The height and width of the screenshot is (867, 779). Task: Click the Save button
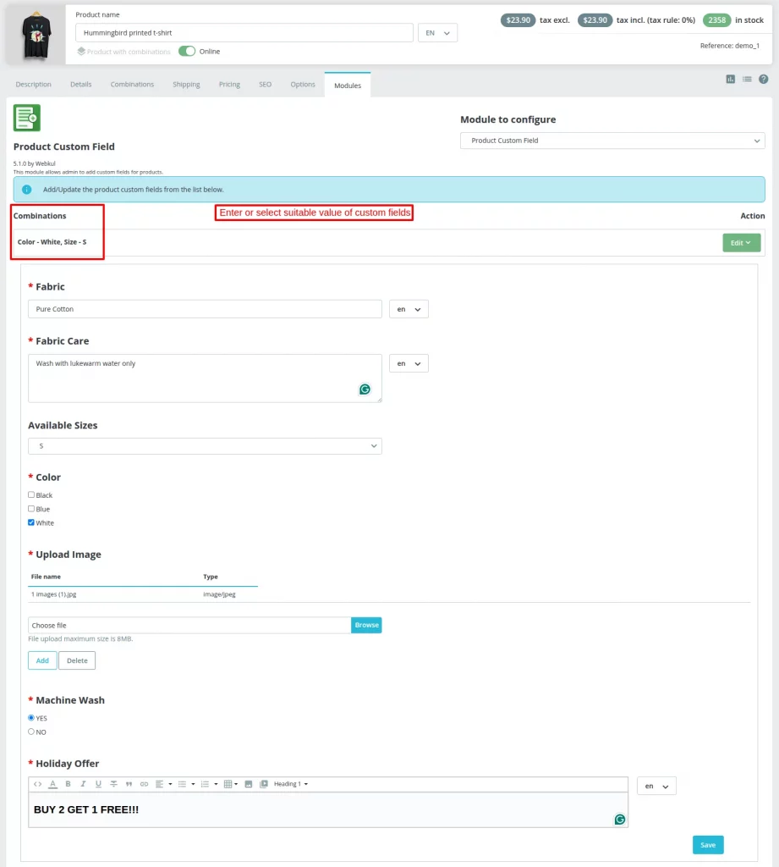[x=708, y=844]
